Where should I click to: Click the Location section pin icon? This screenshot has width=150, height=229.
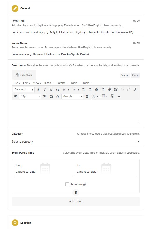pyautogui.click(x=15, y=223)
